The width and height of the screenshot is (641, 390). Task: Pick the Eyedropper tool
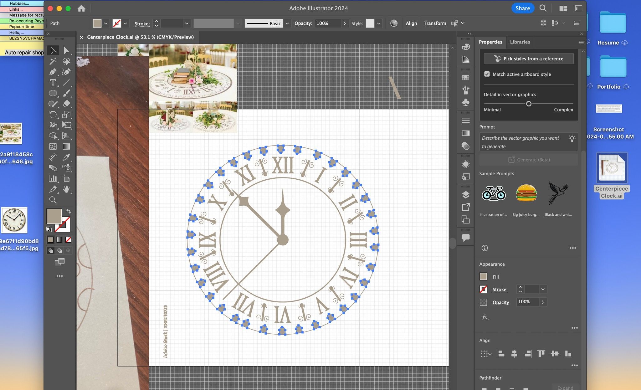[66, 157]
